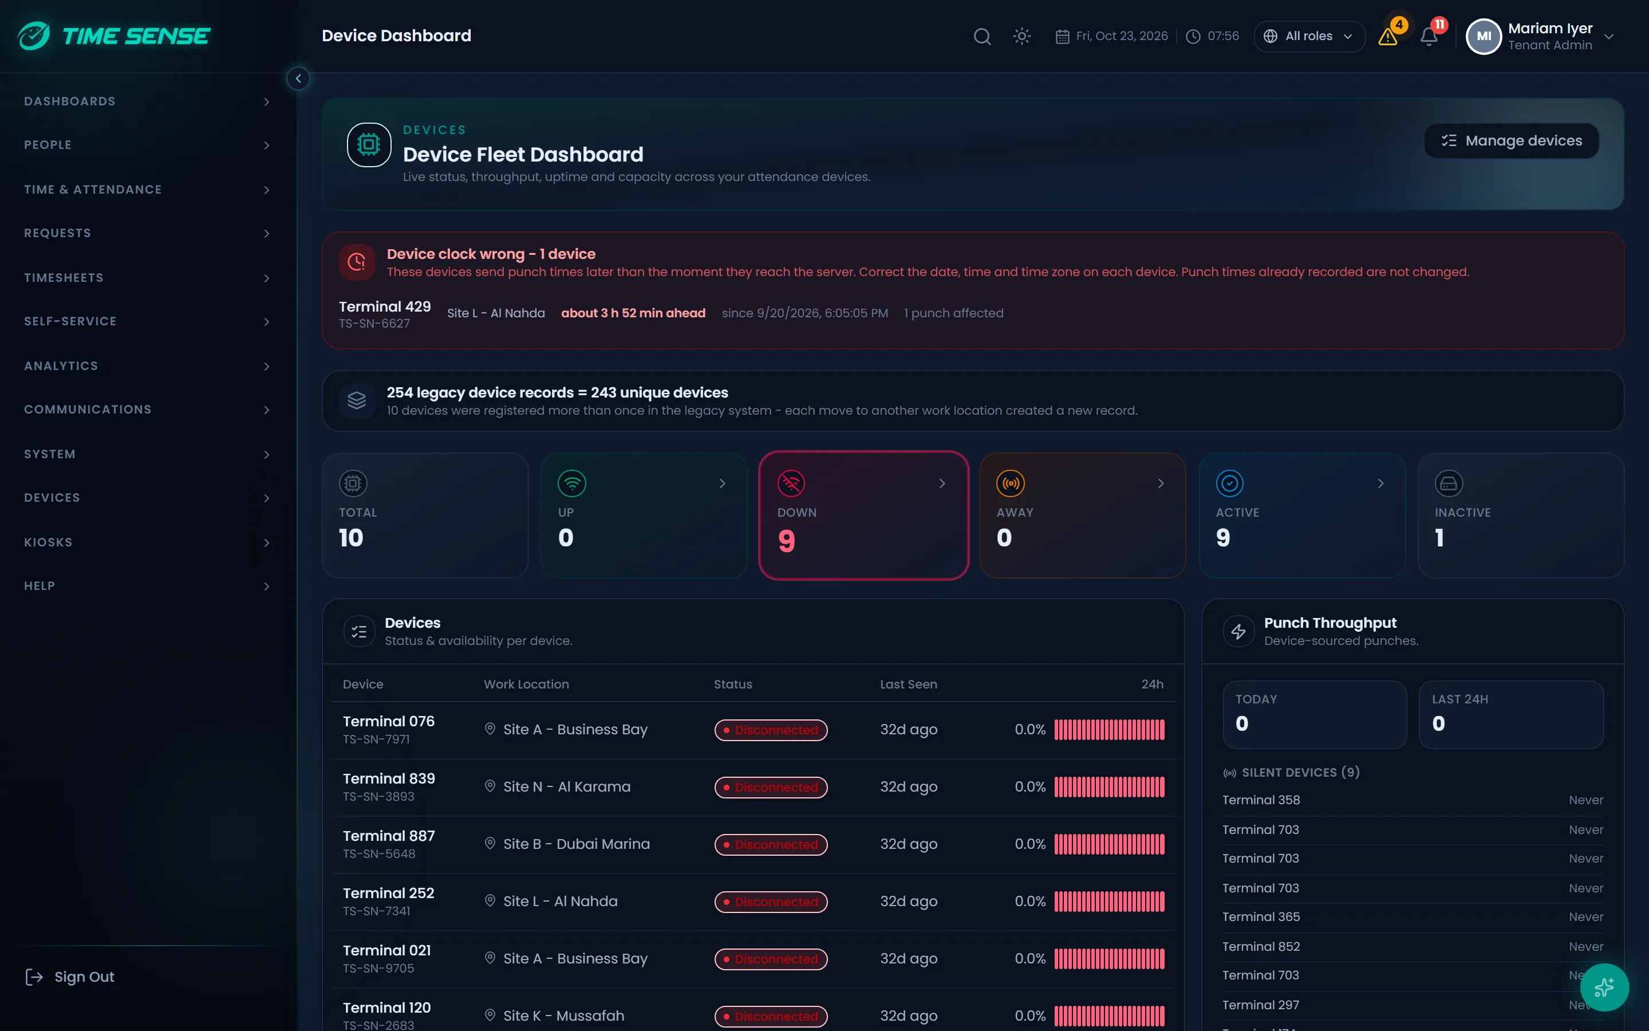Image resolution: width=1649 pixels, height=1031 pixels.
Task: Click the device chip icon beside Device Fleet Dashboard
Action: coord(369,144)
